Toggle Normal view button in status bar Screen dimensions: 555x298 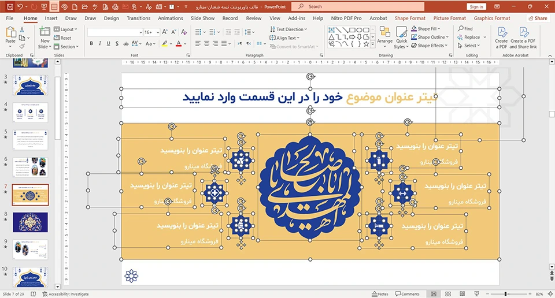click(x=434, y=294)
